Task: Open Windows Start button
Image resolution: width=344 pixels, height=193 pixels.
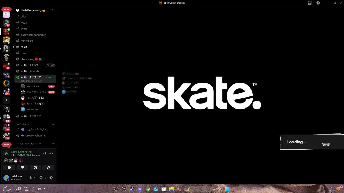Action: tap(227, 189)
